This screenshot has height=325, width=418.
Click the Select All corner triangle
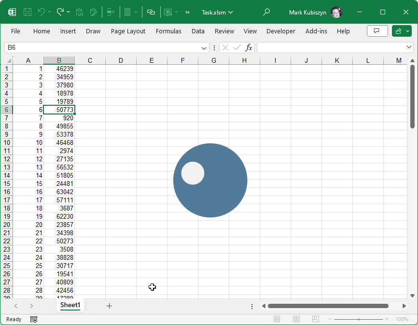point(8,60)
